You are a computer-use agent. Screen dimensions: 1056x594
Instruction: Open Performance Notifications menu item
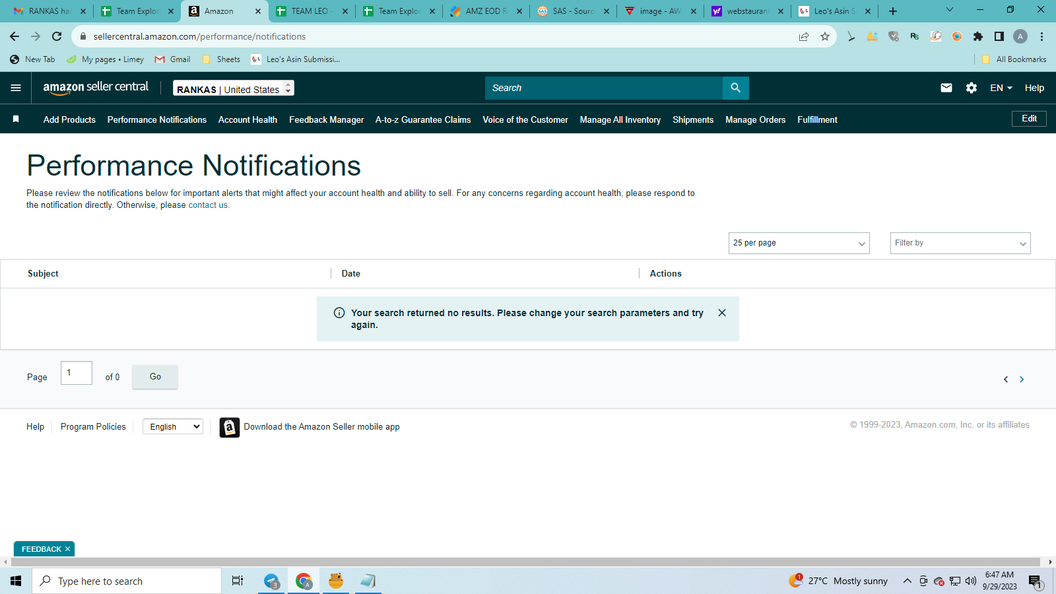click(157, 119)
